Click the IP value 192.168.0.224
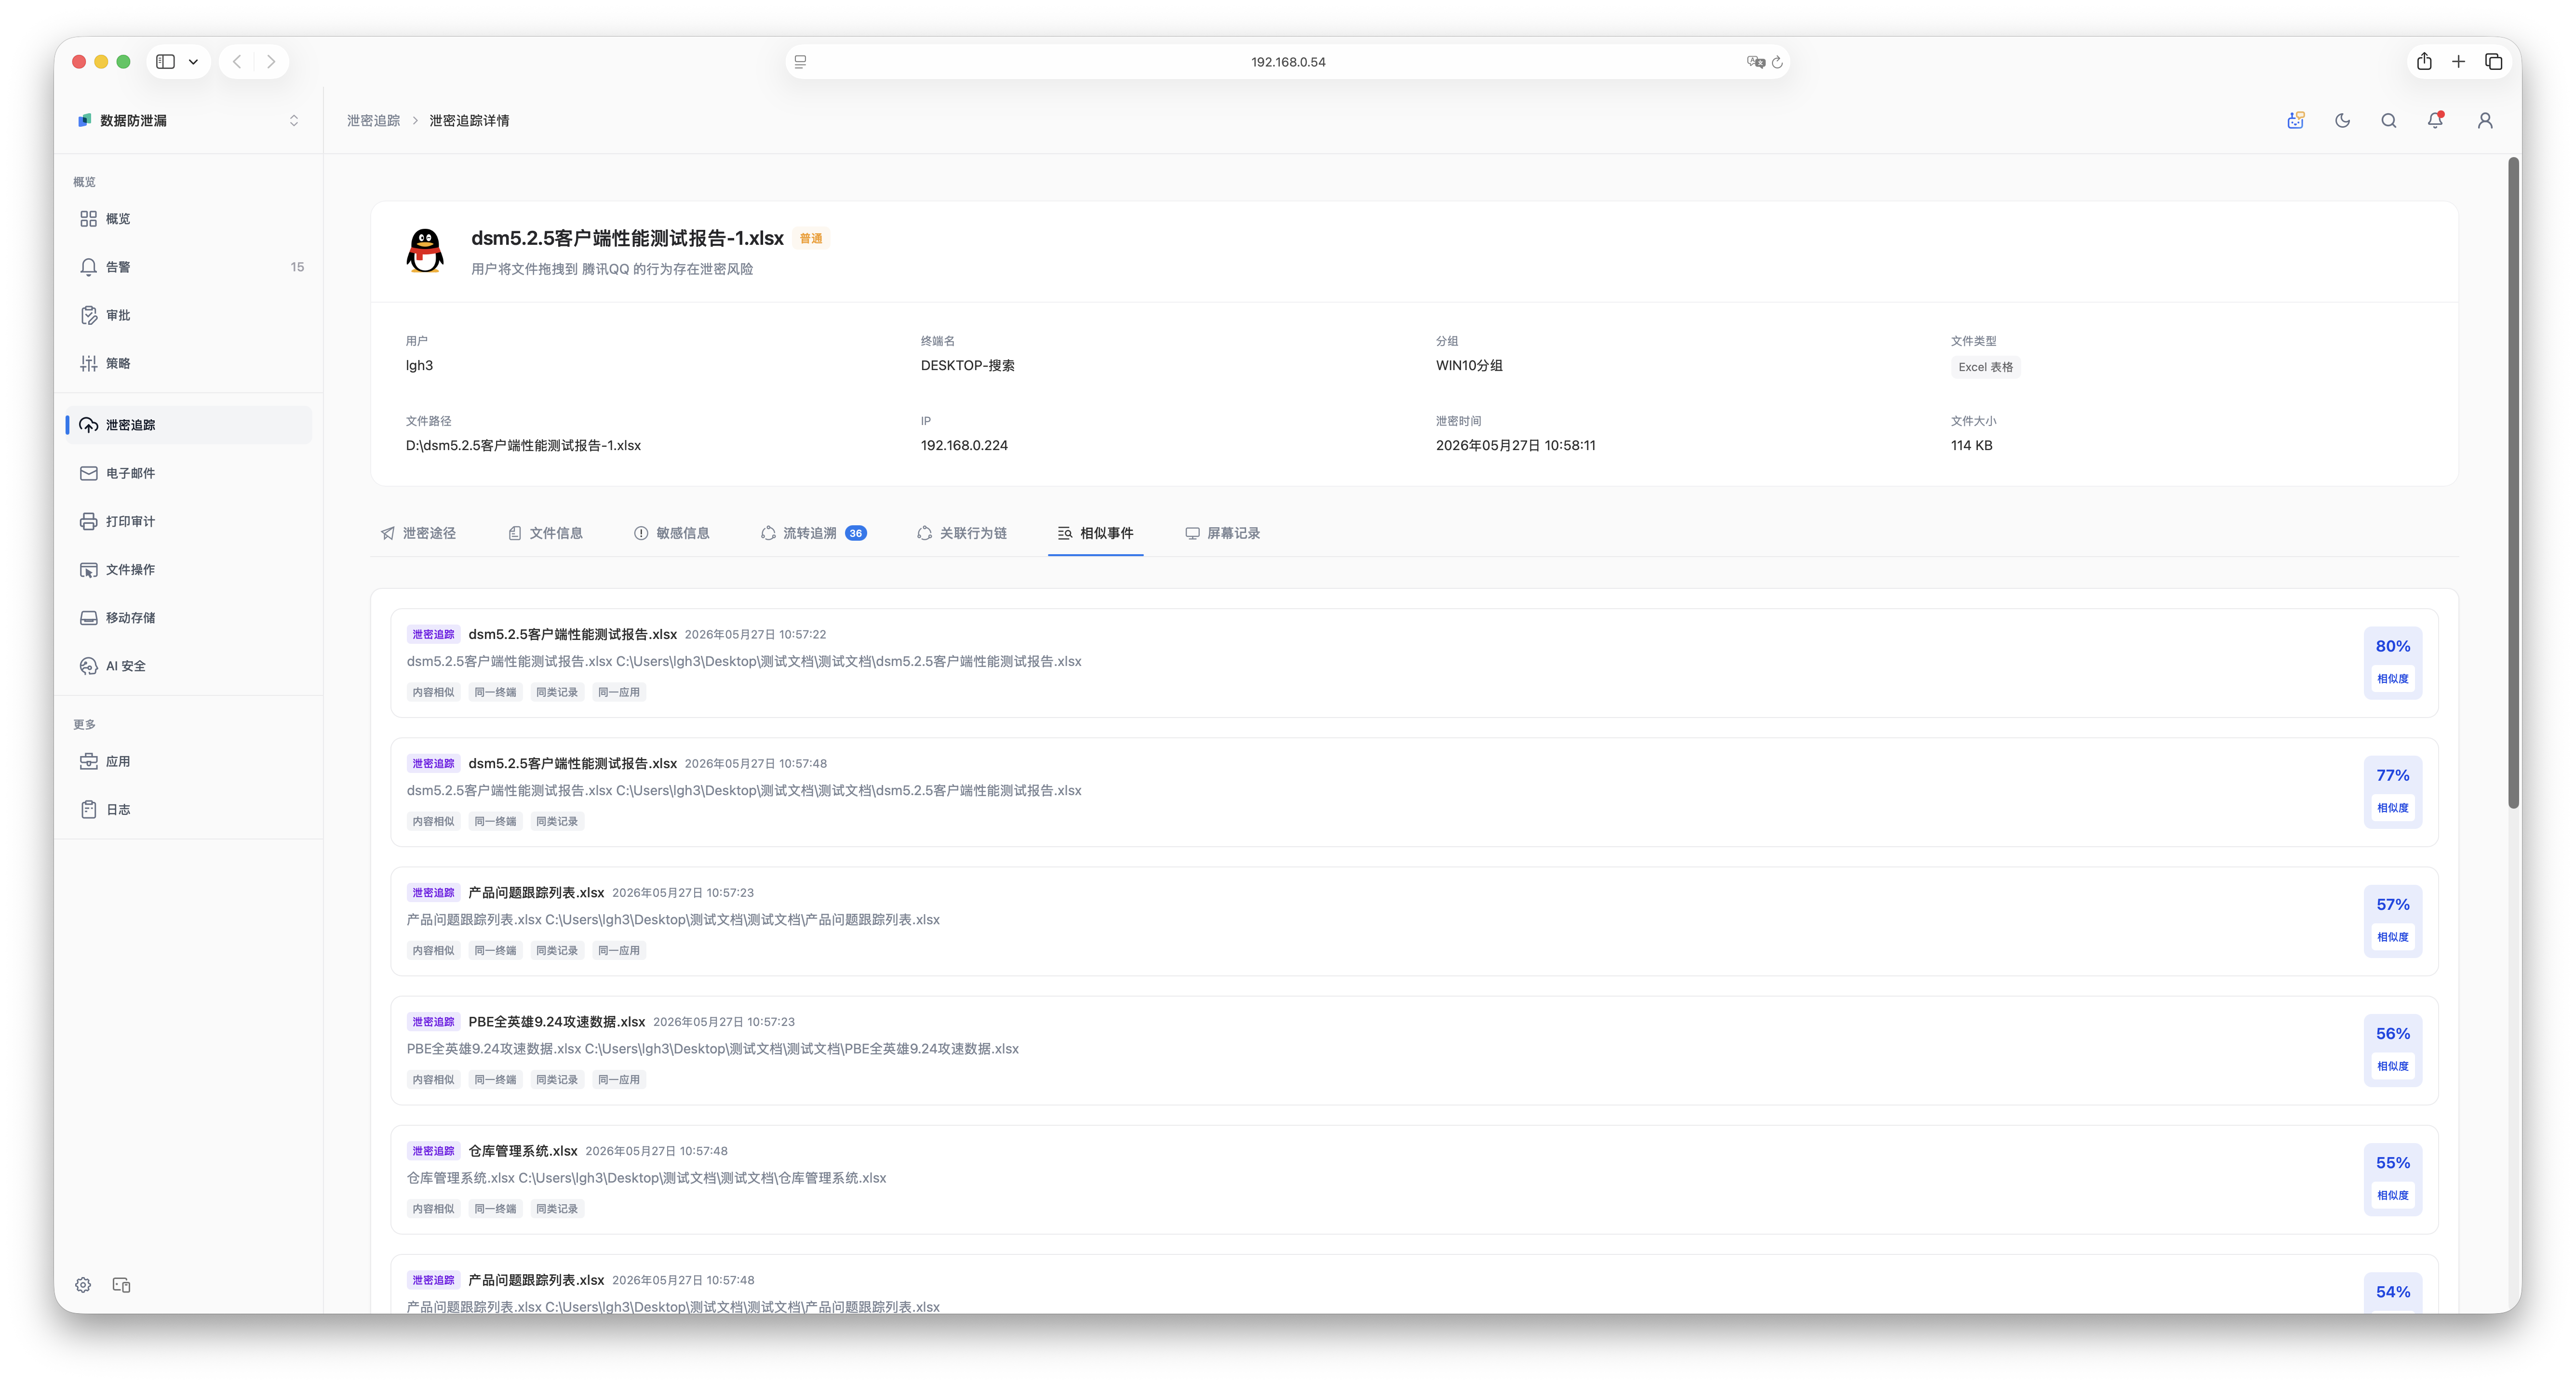 (964, 445)
